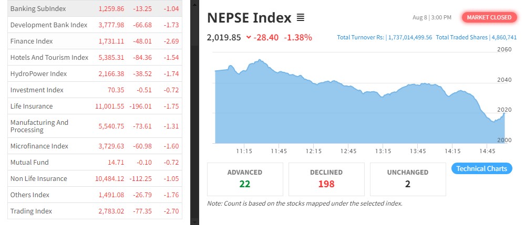The width and height of the screenshot is (525, 225).
Task: Click the Market Closed status badge
Action: pyautogui.click(x=489, y=17)
